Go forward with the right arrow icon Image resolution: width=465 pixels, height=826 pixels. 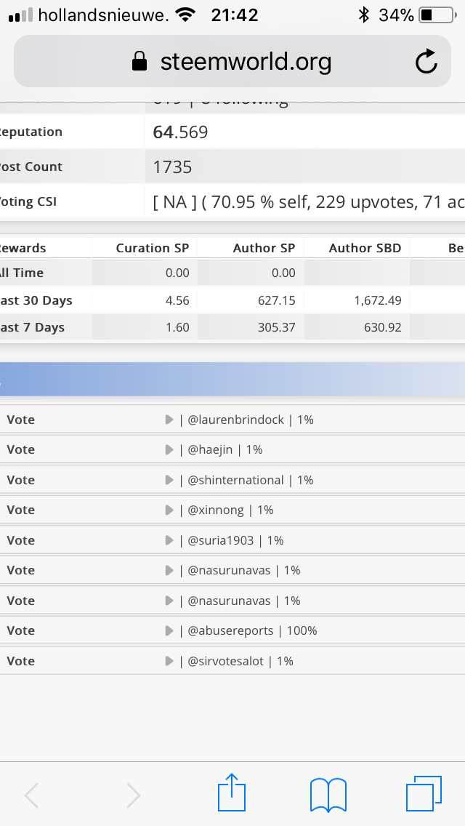pos(133,795)
